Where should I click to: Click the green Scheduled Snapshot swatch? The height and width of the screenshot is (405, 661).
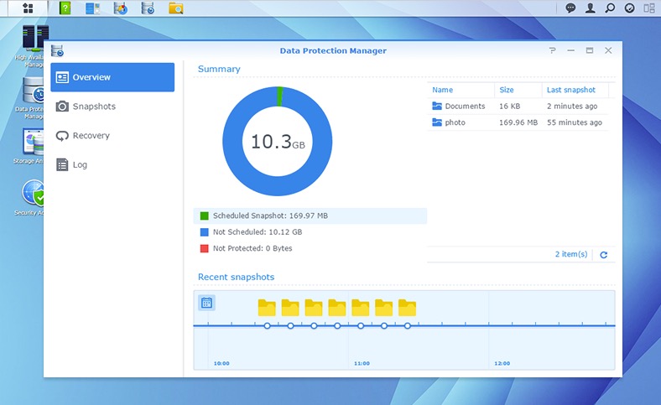point(205,215)
